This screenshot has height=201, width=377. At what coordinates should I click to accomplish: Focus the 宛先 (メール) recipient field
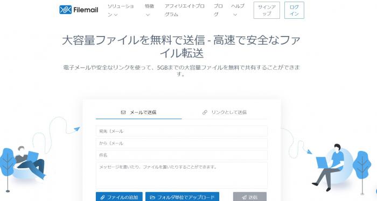coord(181,131)
